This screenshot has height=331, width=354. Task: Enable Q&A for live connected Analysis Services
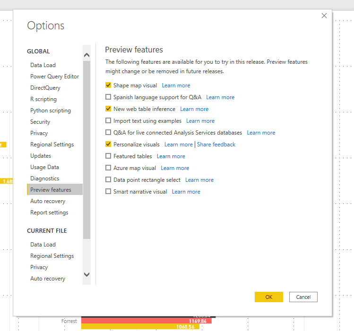108,132
